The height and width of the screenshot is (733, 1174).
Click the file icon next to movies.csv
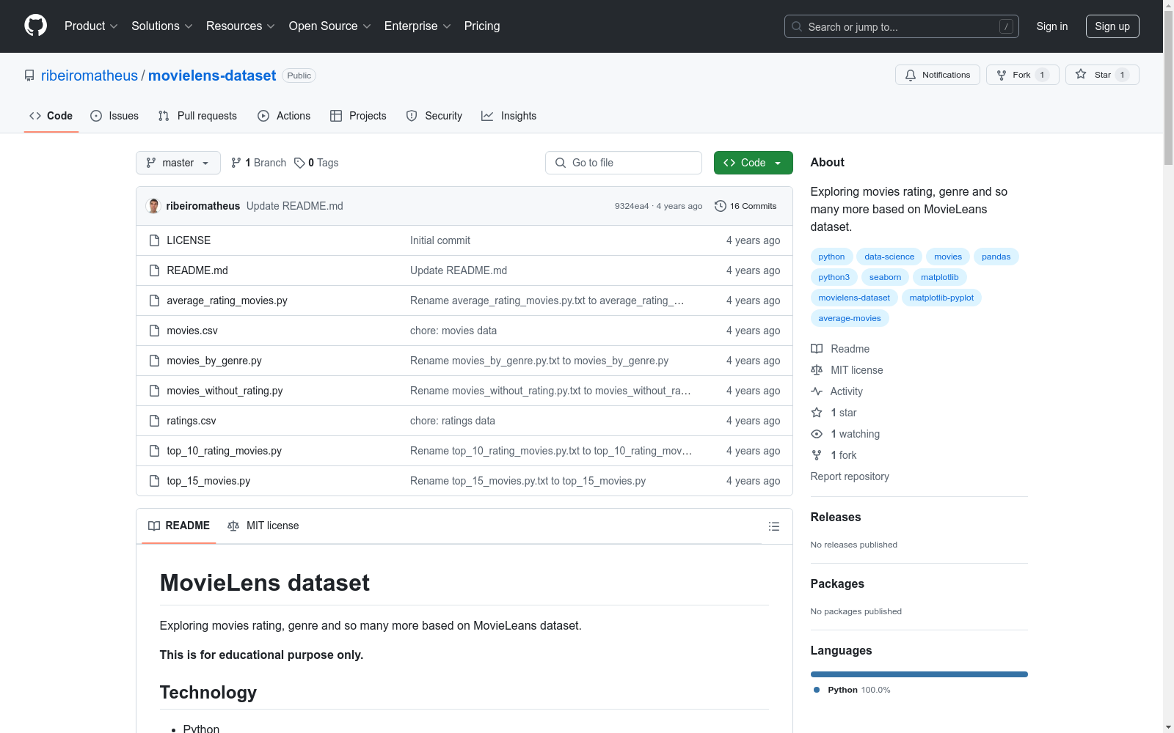[x=154, y=331]
